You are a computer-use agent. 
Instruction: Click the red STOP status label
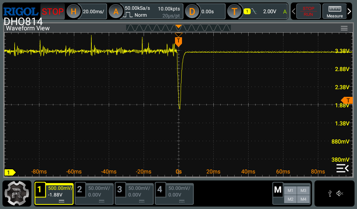click(53, 11)
